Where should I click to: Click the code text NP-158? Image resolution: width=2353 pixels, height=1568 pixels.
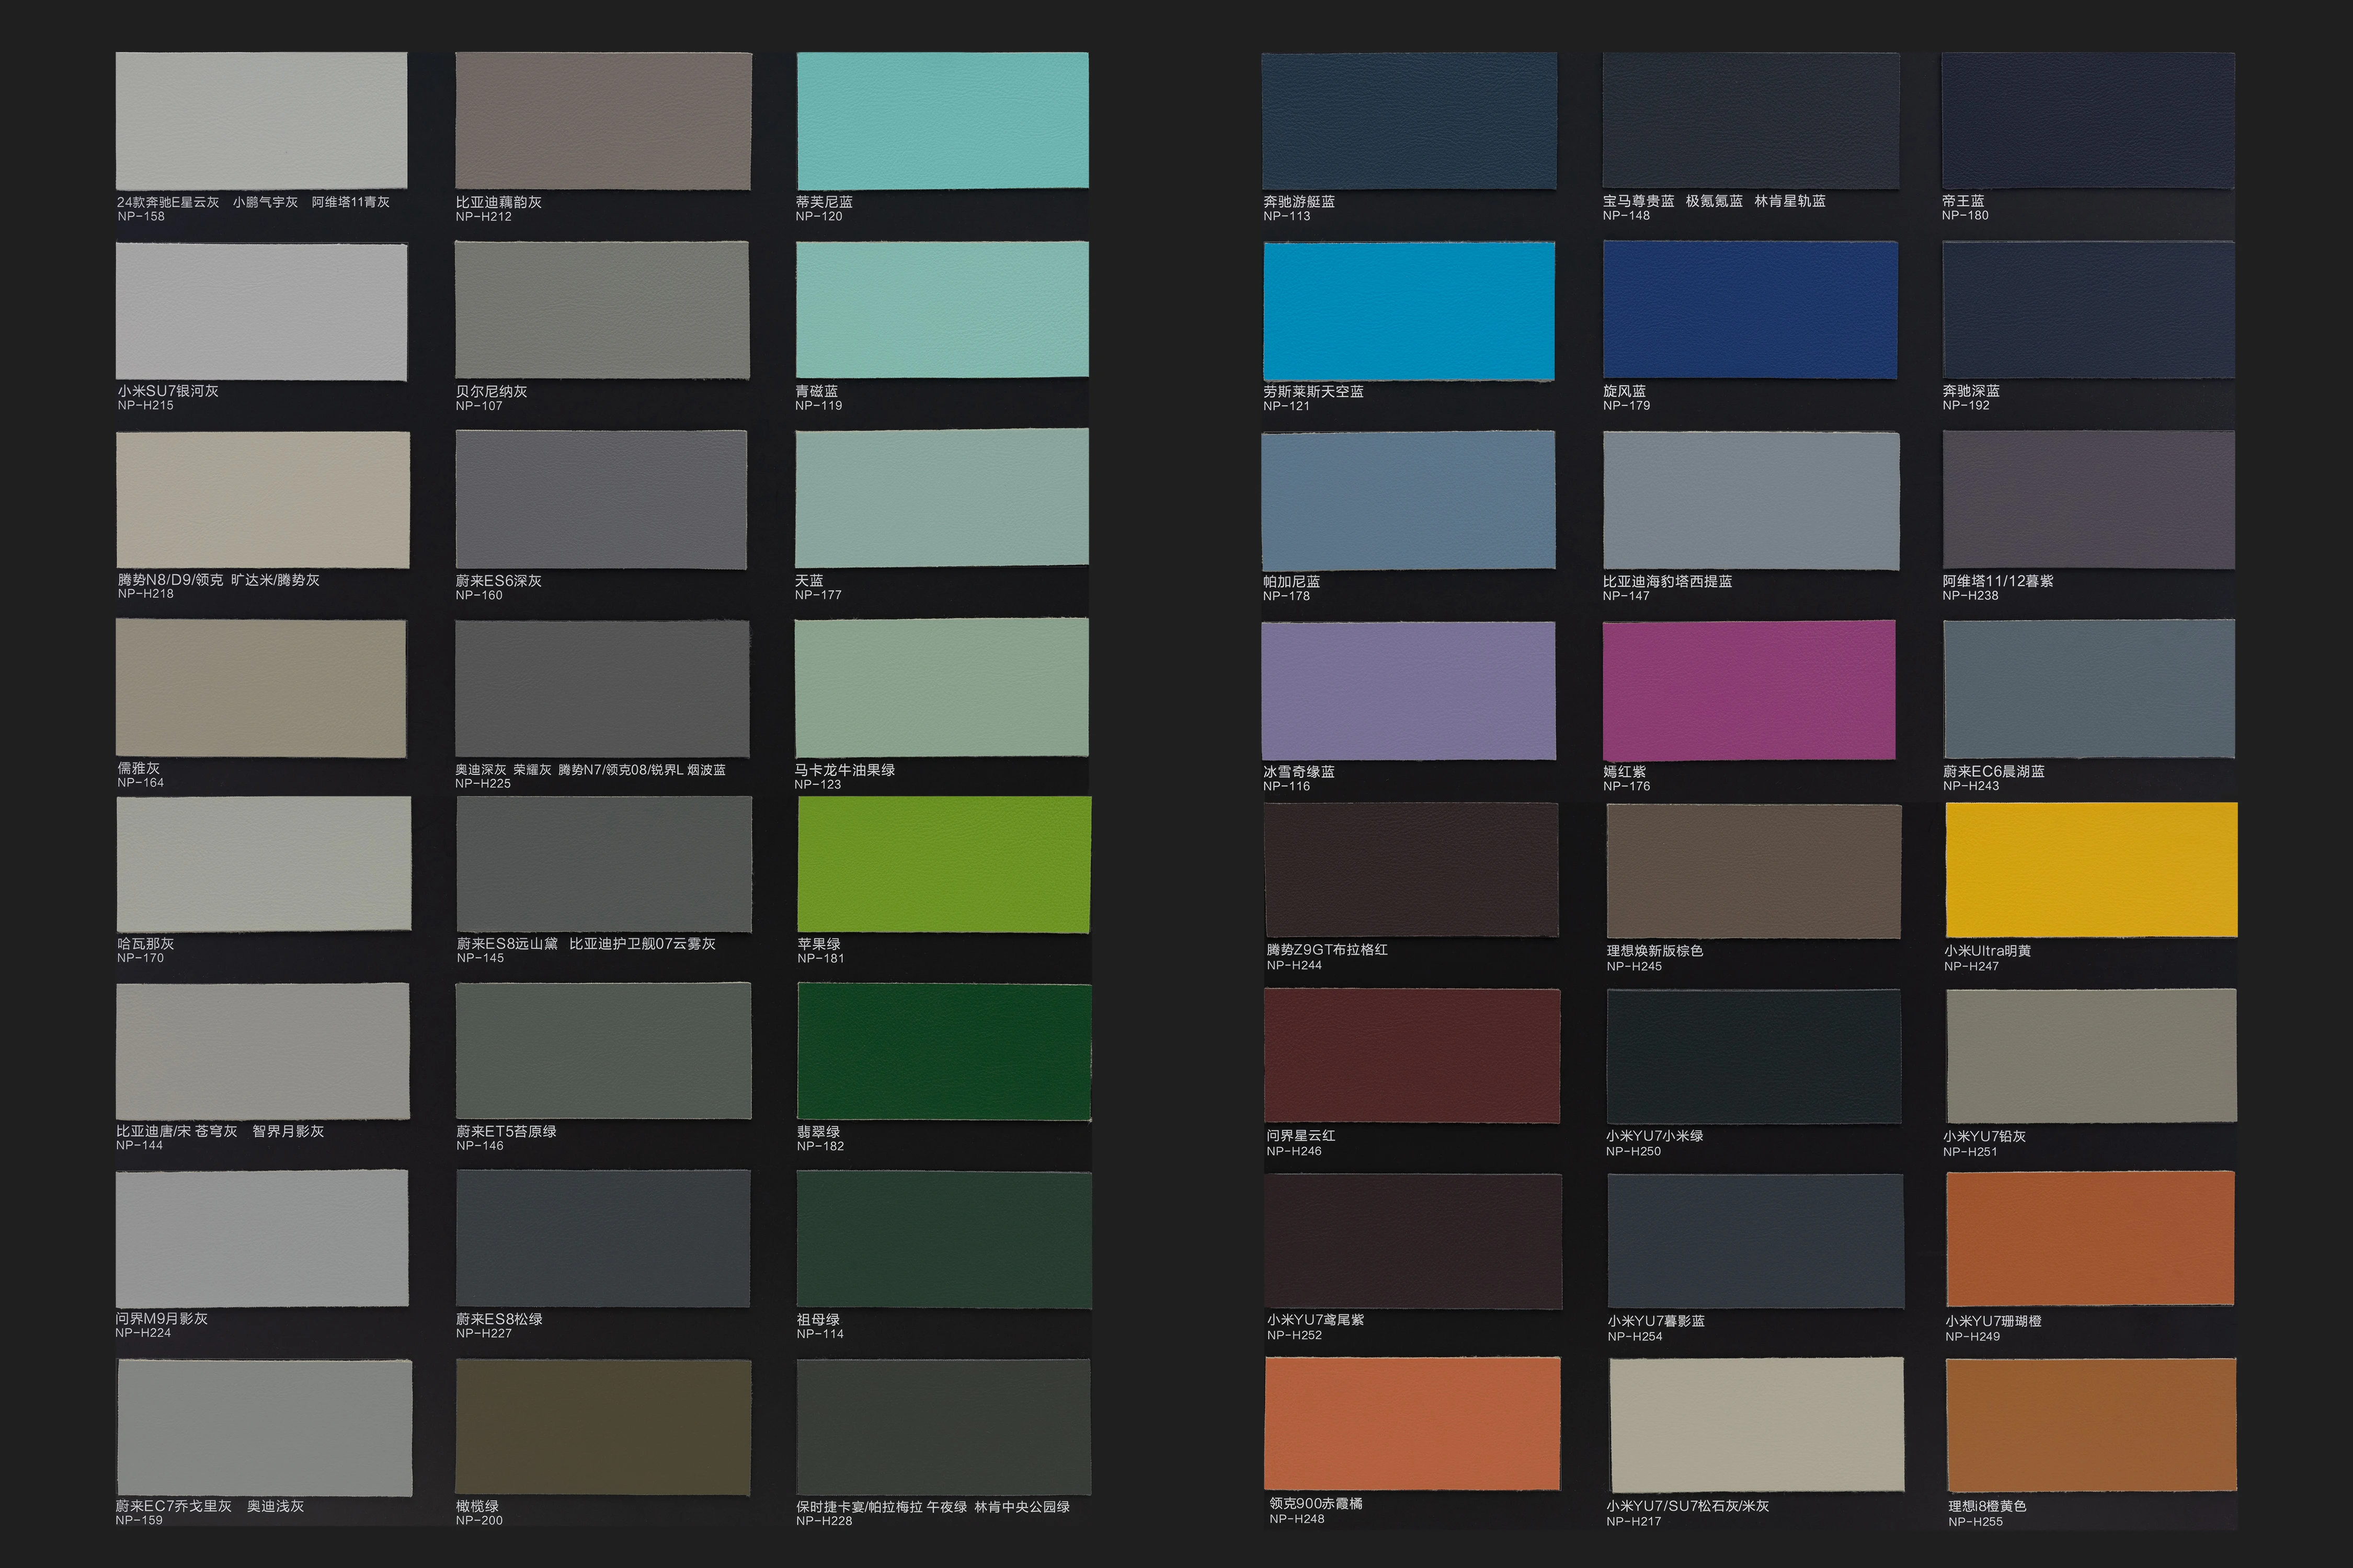tap(141, 216)
